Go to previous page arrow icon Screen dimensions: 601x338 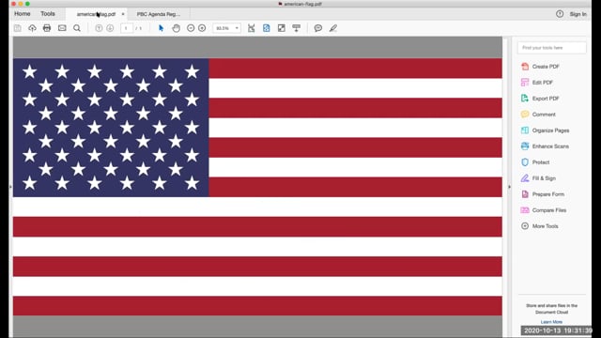(x=99, y=28)
